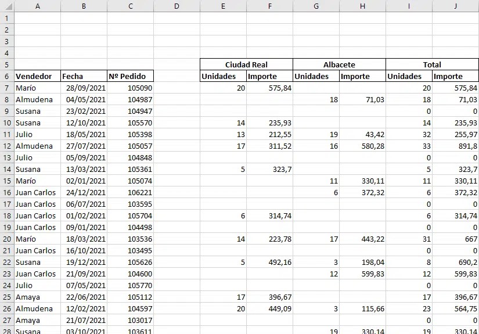Click the value 372,32 in column H
The width and height of the screenshot is (479, 334).
[363, 192]
